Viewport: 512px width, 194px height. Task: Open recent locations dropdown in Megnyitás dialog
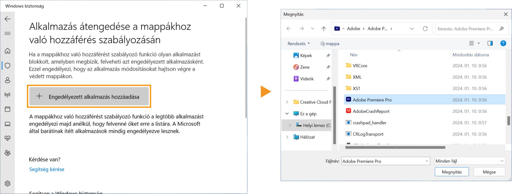(312, 29)
